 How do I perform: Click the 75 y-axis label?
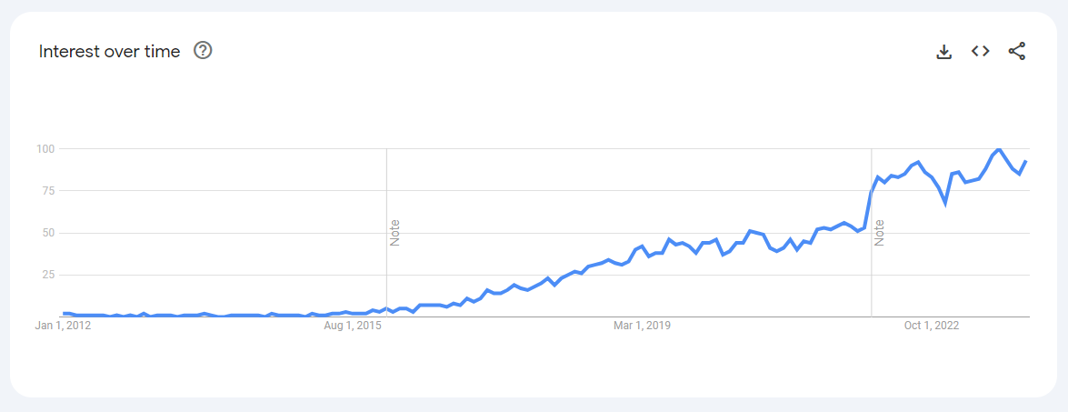(49, 190)
